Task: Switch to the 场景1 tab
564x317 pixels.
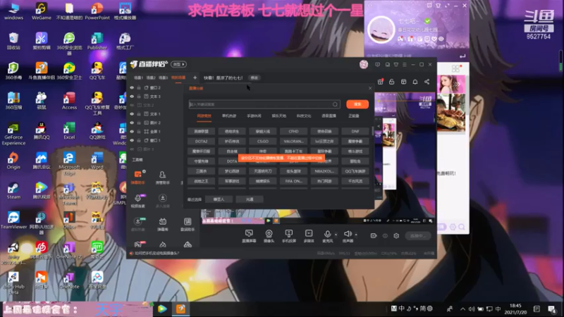Action: click(138, 77)
